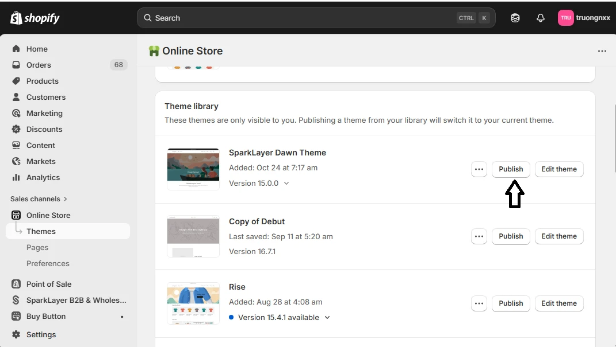Expand the Version 15.0.0 dropdown
Screen dimensions: 616x347
click(x=287, y=183)
